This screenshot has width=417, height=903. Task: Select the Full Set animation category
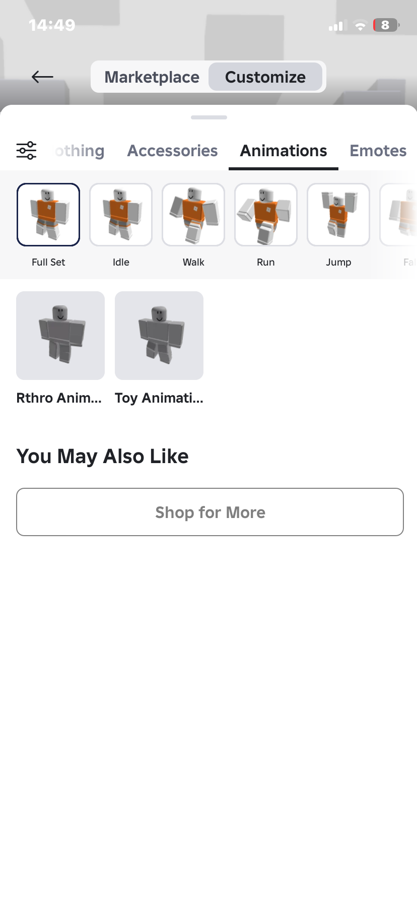click(x=48, y=215)
